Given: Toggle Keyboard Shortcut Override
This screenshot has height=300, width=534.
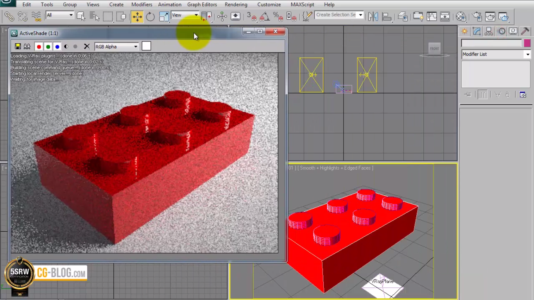Looking at the screenshot, I should [x=235, y=16].
